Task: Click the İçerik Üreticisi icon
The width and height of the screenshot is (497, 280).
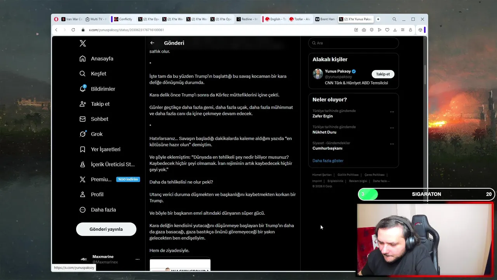Action: click(x=82, y=164)
